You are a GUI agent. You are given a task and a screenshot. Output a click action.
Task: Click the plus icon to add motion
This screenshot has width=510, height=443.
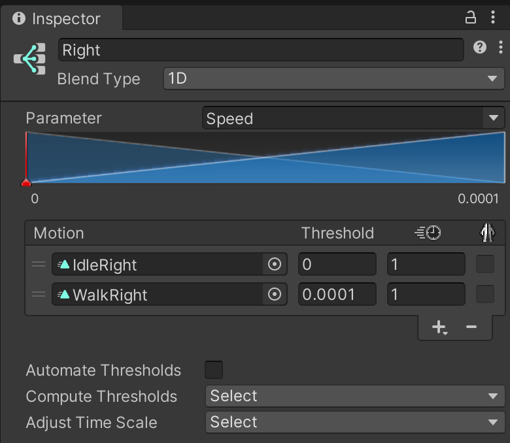click(439, 327)
